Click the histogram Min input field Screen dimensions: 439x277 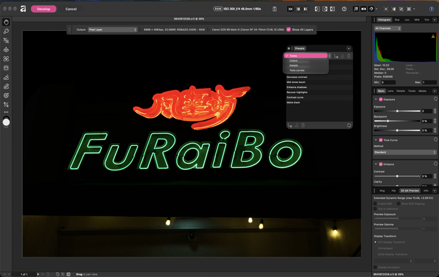click(388, 82)
